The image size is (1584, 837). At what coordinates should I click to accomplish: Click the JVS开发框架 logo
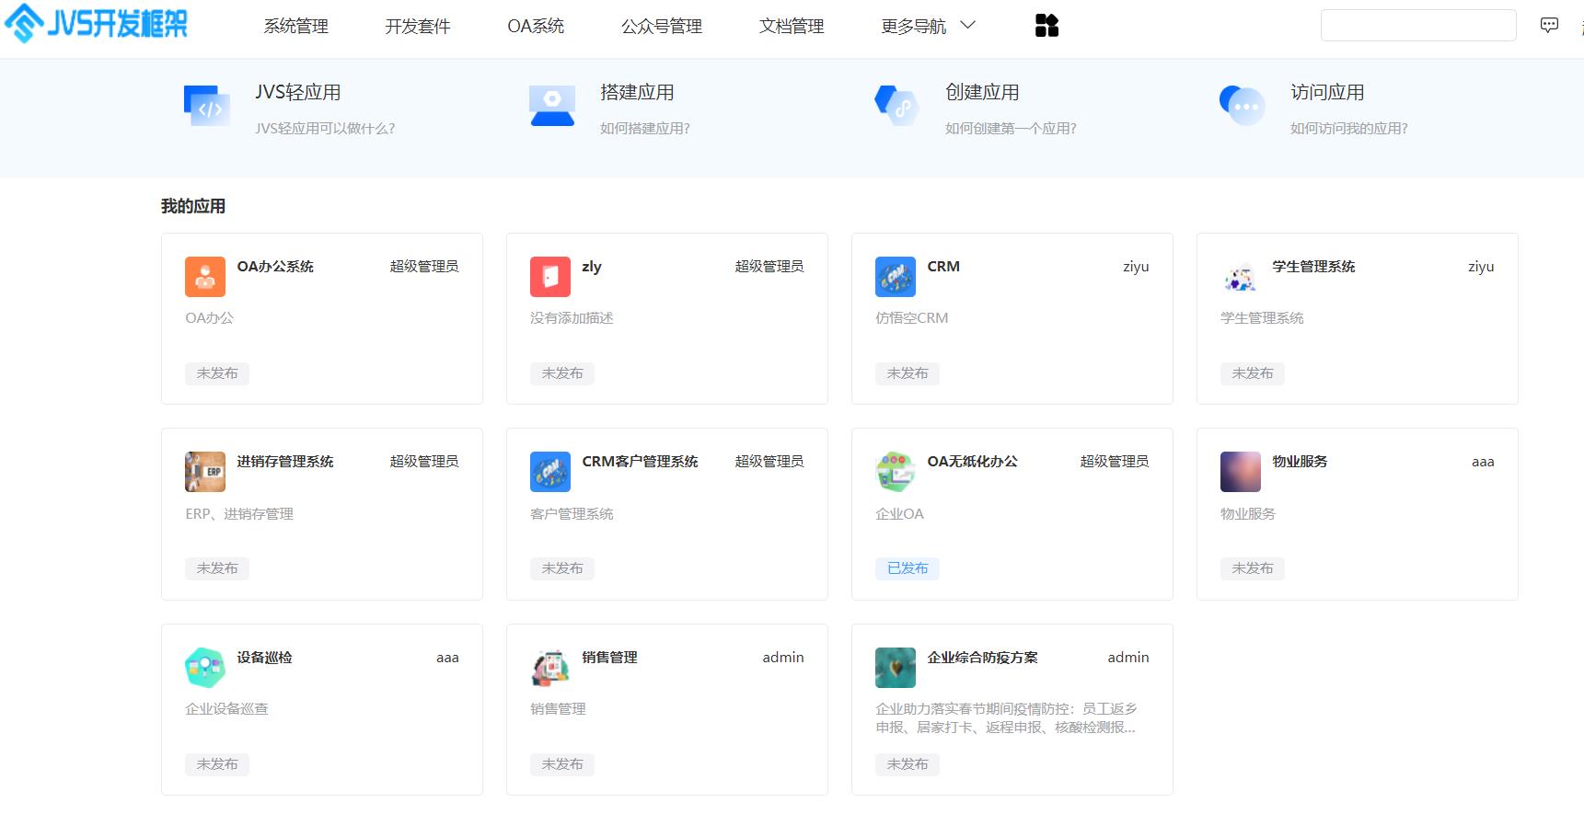point(96,23)
